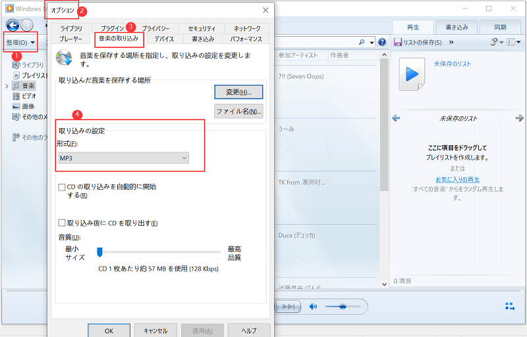Click the audio quality slider handle
Viewport: 527px width, 337px height.
(x=99, y=252)
